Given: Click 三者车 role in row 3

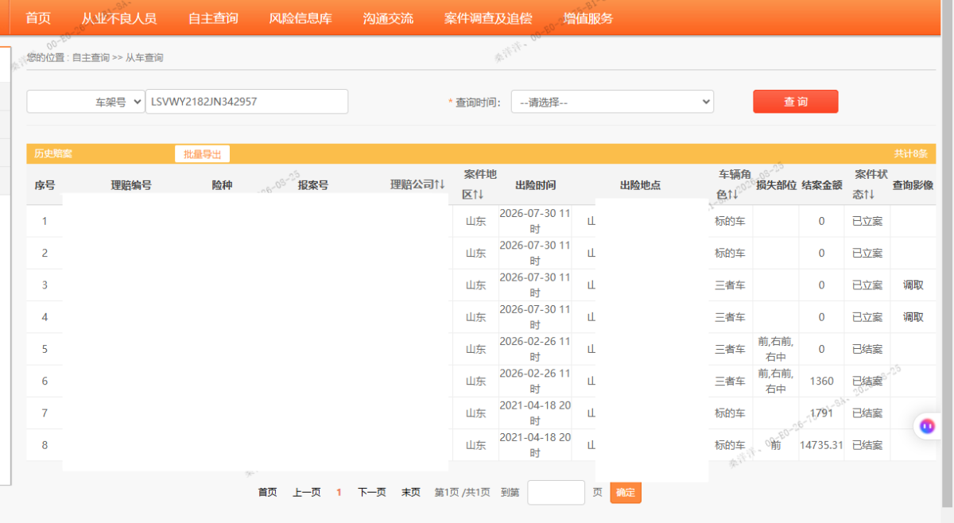Looking at the screenshot, I should pos(730,285).
